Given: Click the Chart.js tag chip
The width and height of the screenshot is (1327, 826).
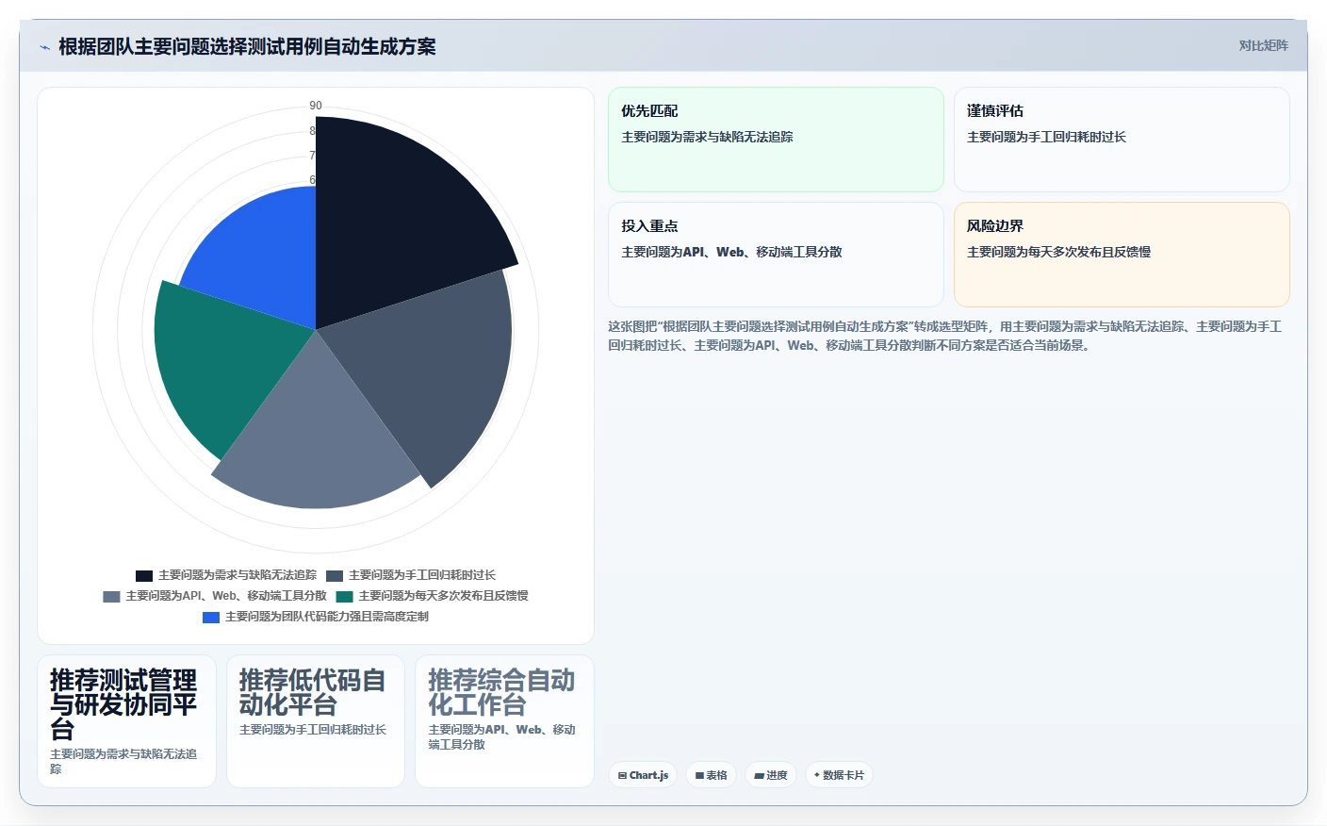Looking at the screenshot, I should (x=643, y=775).
